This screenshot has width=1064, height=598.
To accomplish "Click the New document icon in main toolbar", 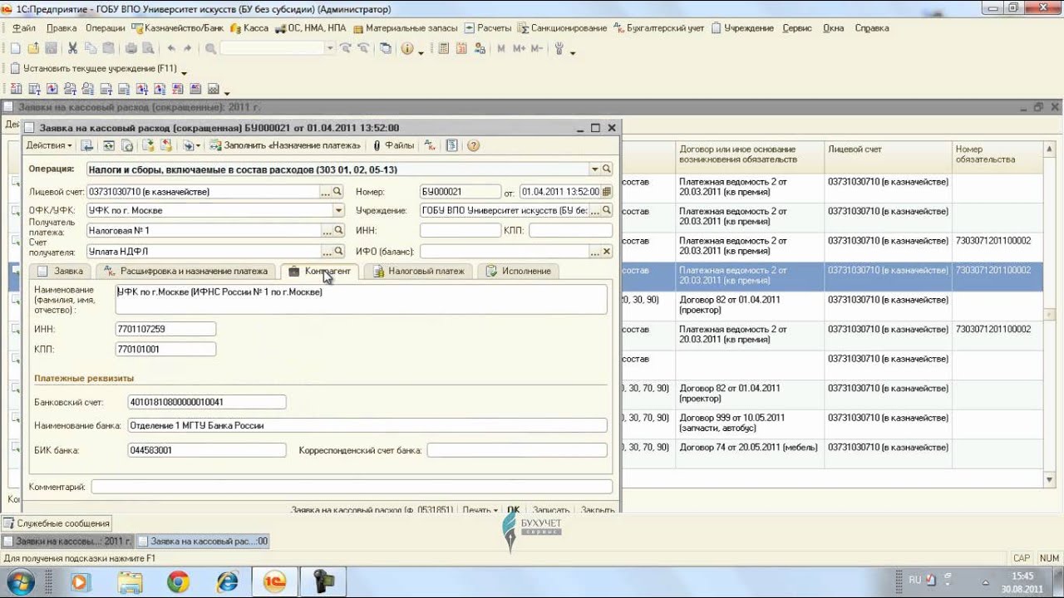I will pyautogui.click(x=16, y=48).
